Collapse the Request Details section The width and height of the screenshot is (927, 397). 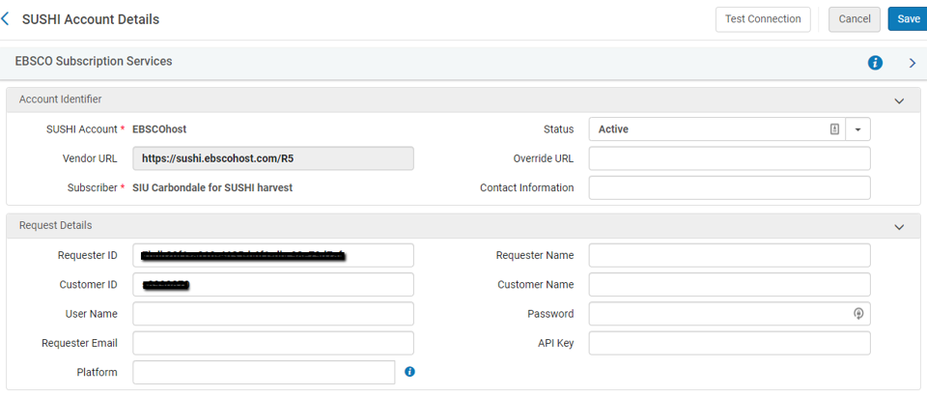click(899, 227)
